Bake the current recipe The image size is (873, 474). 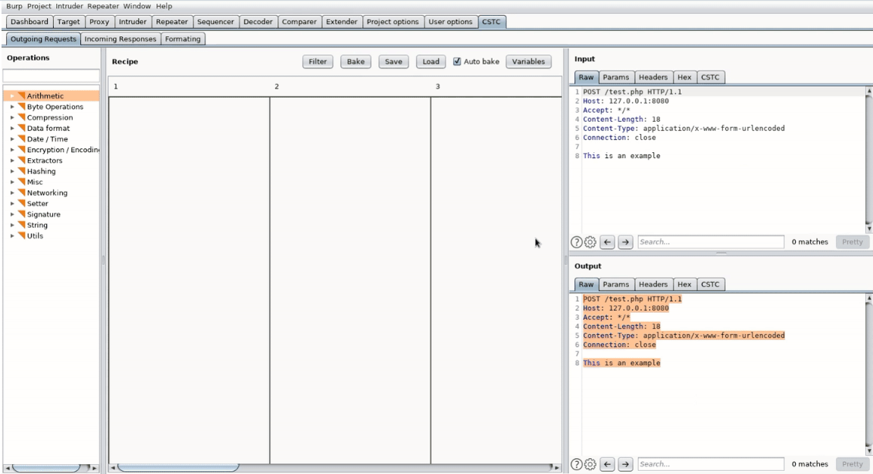point(355,61)
